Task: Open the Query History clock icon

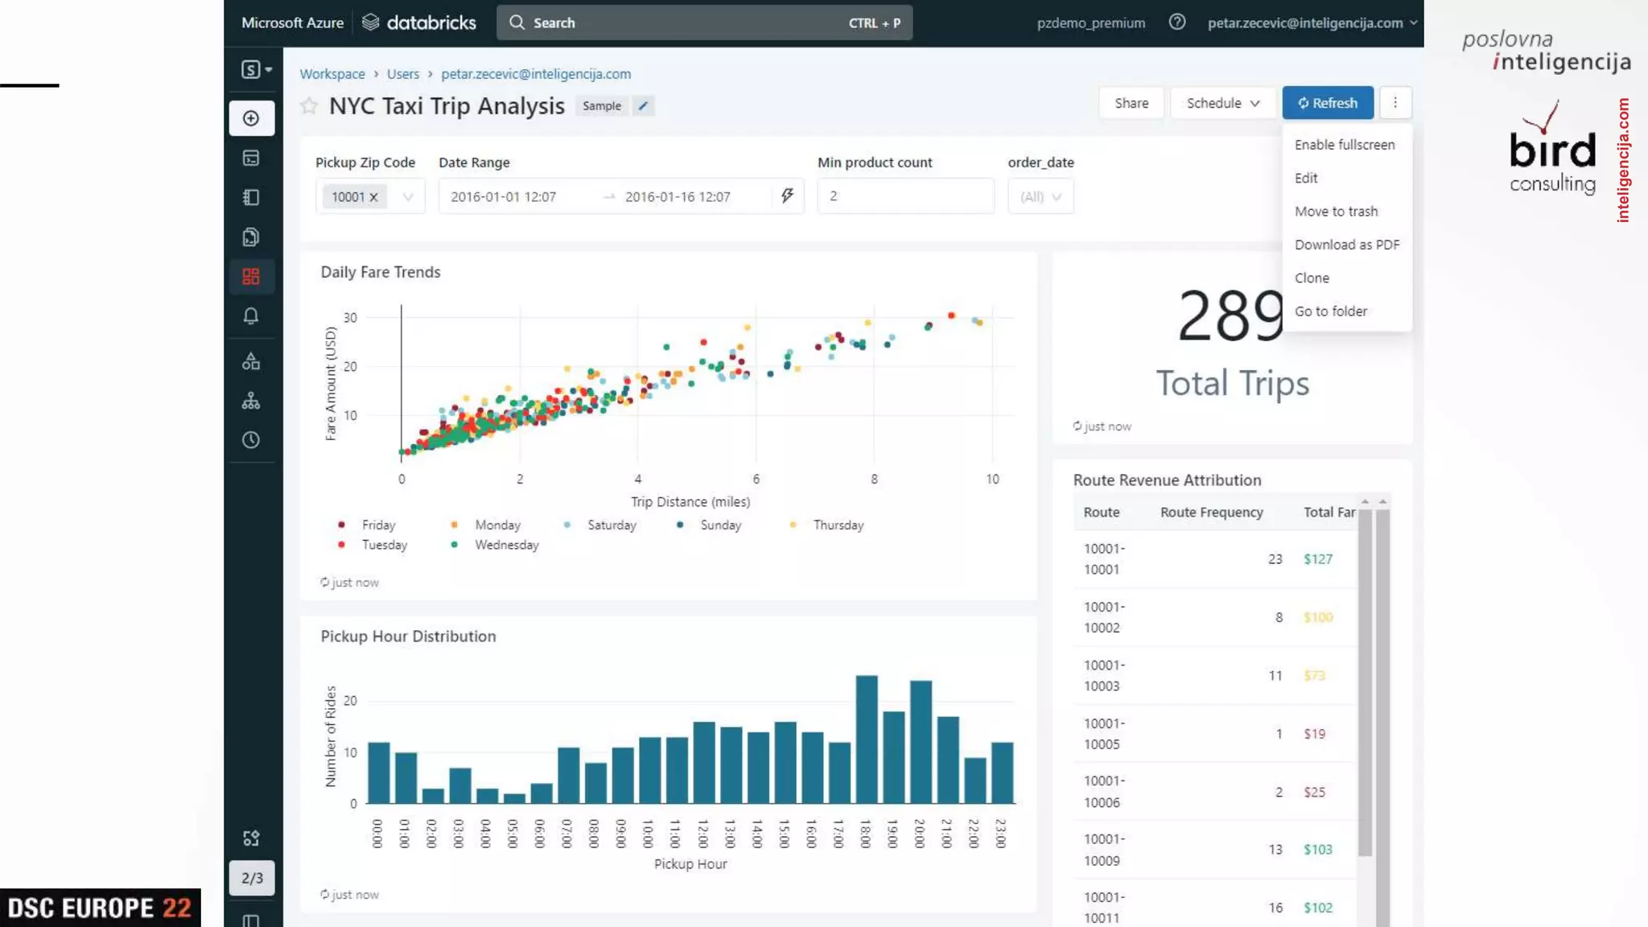Action: tap(251, 440)
